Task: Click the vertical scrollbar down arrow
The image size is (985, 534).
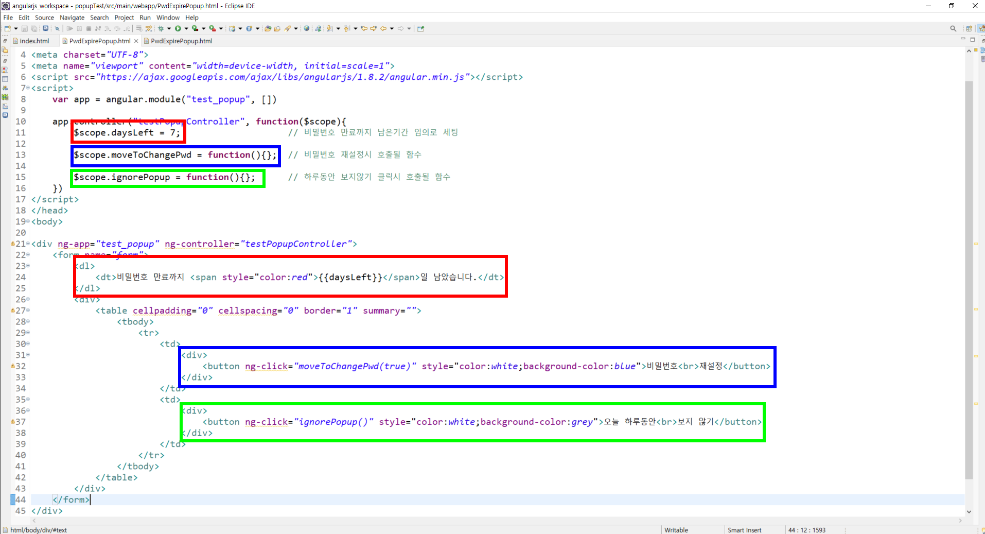Action: [x=969, y=512]
